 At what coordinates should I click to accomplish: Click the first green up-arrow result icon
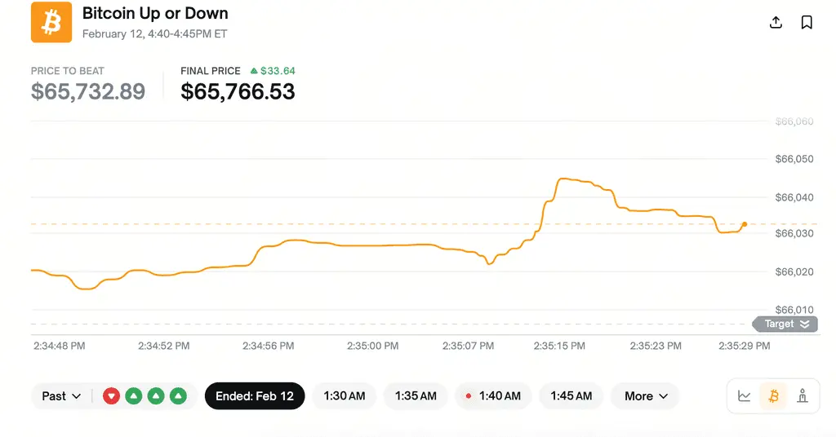tap(133, 396)
